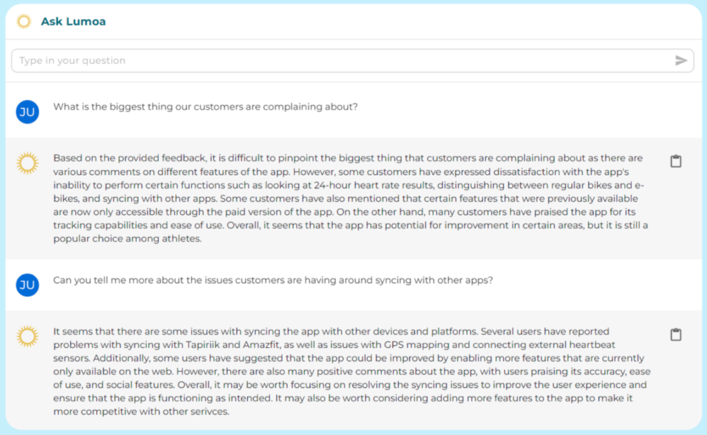
Task: Click the JU avatar beside the first question
Action: coord(28,111)
